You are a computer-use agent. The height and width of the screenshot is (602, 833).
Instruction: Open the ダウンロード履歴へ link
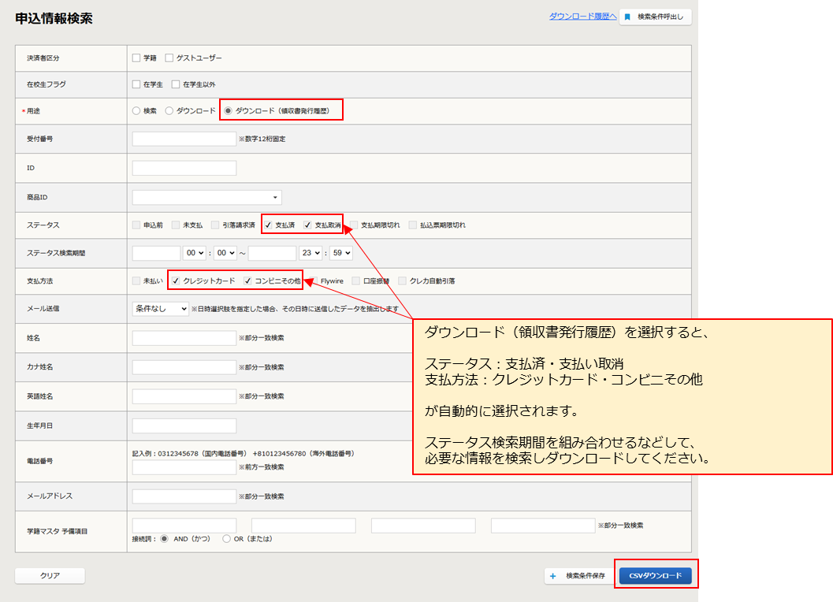pyautogui.click(x=582, y=16)
